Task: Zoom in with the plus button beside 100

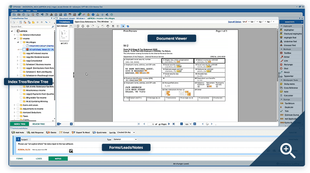Action: [195, 124]
